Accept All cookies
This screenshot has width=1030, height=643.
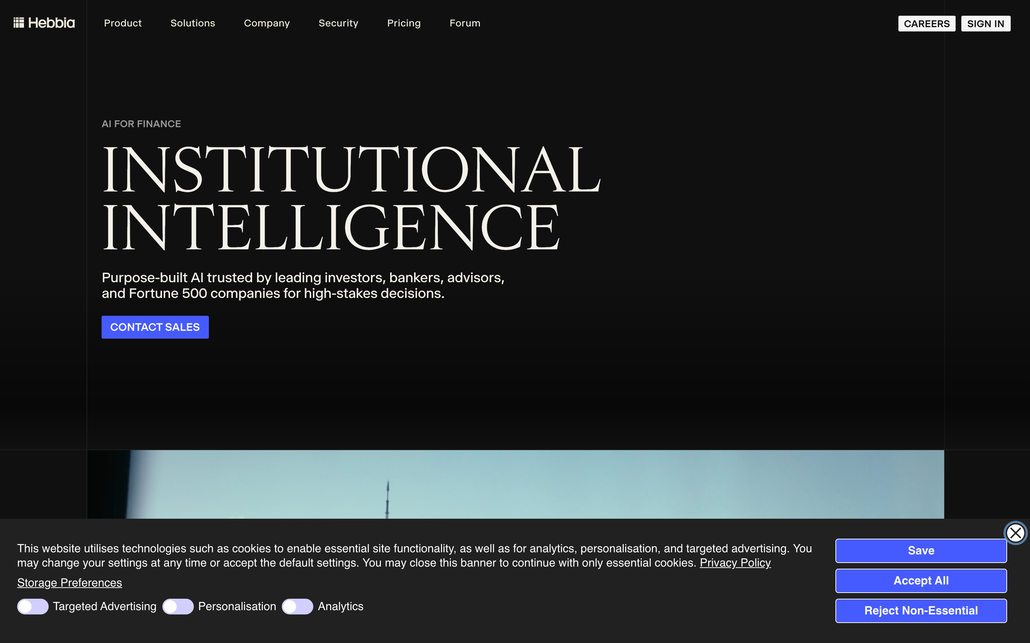click(x=921, y=580)
